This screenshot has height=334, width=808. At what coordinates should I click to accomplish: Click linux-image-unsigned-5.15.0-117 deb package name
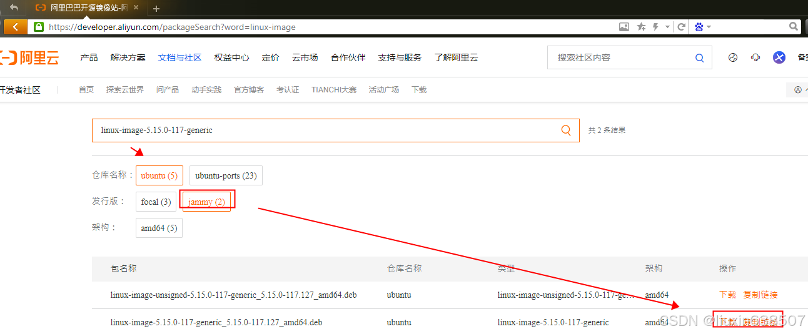click(233, 295)
